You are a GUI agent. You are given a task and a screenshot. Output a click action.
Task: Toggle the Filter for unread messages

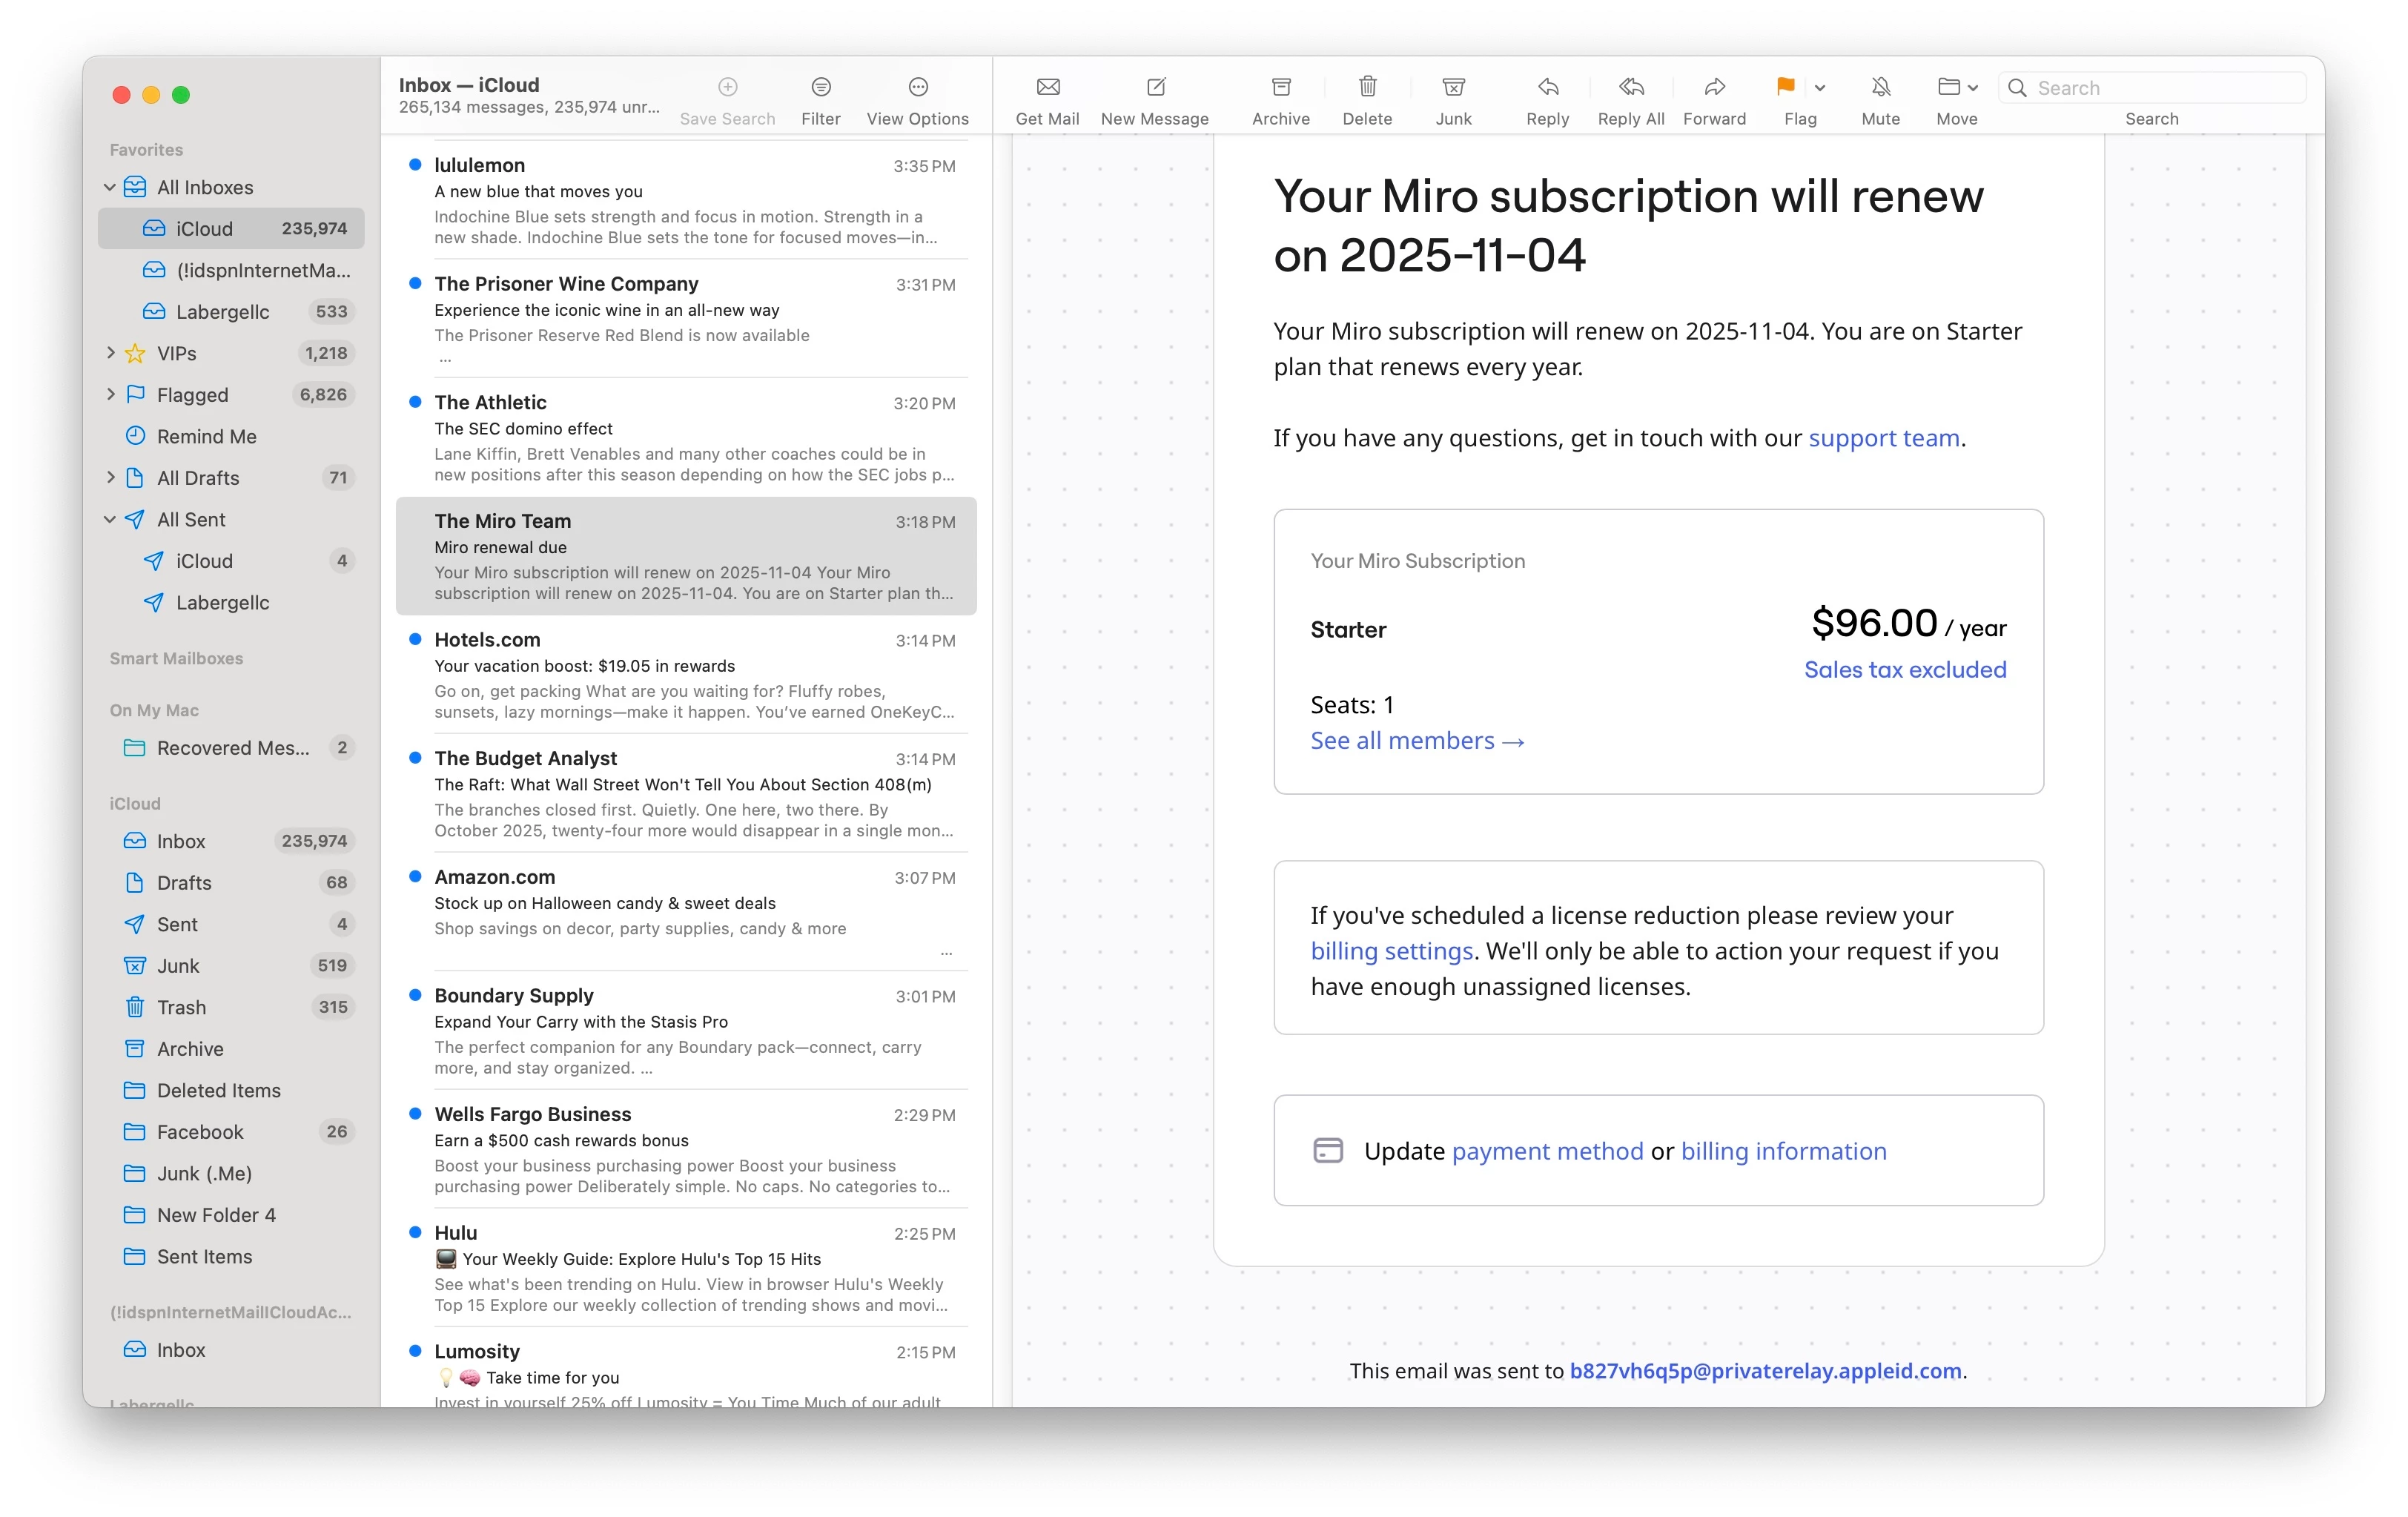[820, 88]
